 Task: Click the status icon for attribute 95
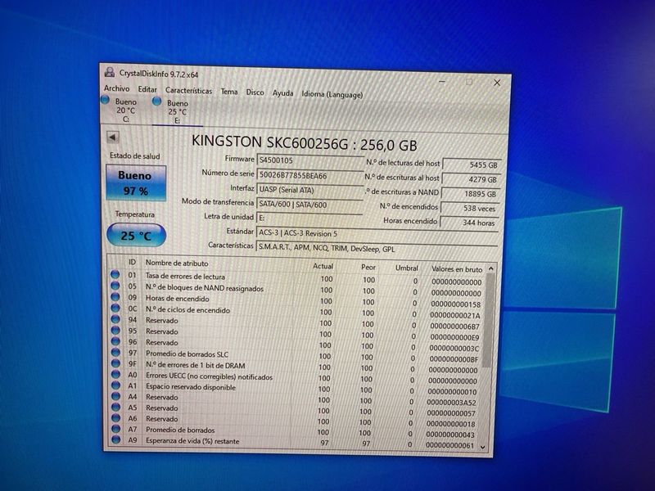115,331
